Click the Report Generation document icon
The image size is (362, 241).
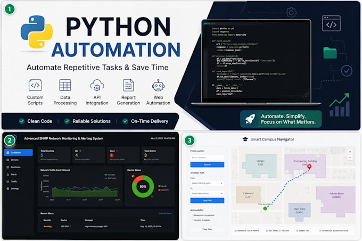128,85
